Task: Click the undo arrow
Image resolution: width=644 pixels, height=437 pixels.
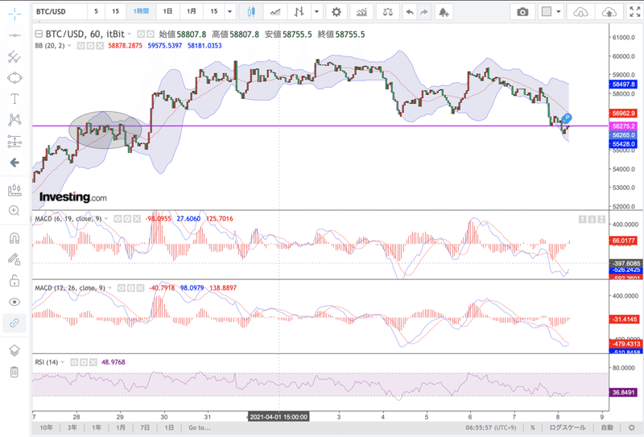Action: coord(410,12)
